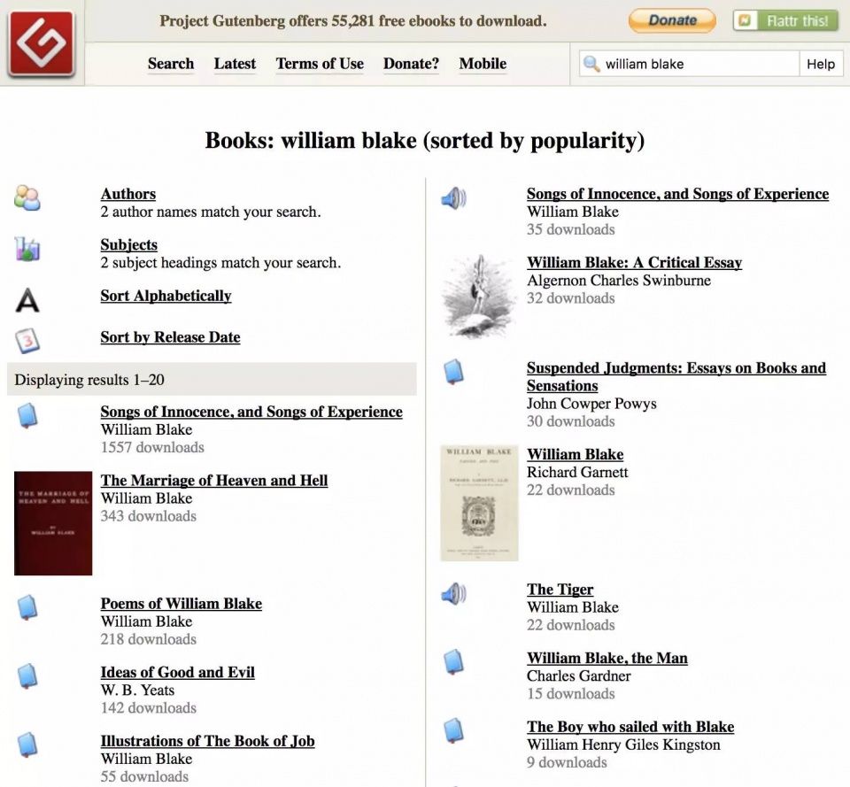Click the Sort Alphabetically letter A icon
Image resolution: width=850 pixels, height=787 pixels.
click(27, 300)
